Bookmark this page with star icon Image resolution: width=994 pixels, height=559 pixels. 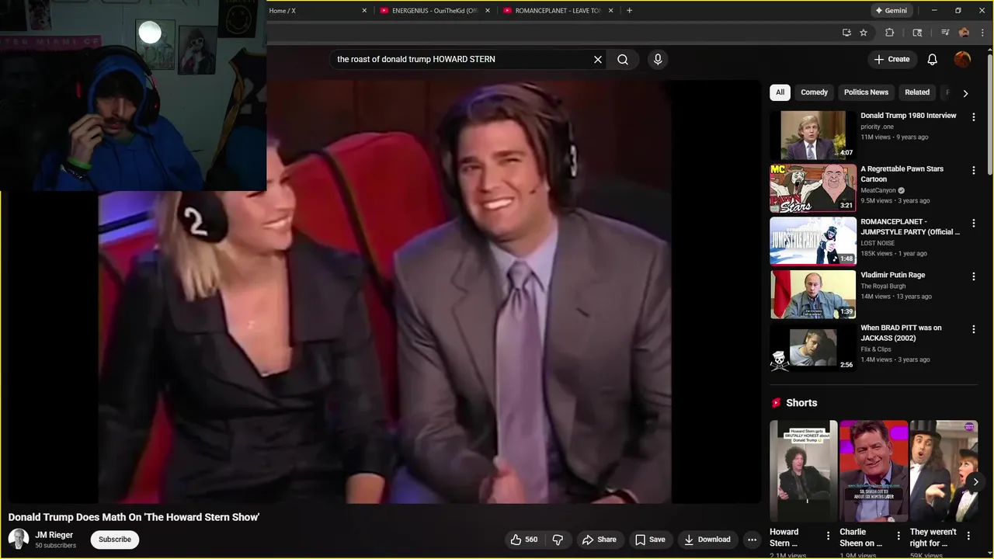(864, 33)
